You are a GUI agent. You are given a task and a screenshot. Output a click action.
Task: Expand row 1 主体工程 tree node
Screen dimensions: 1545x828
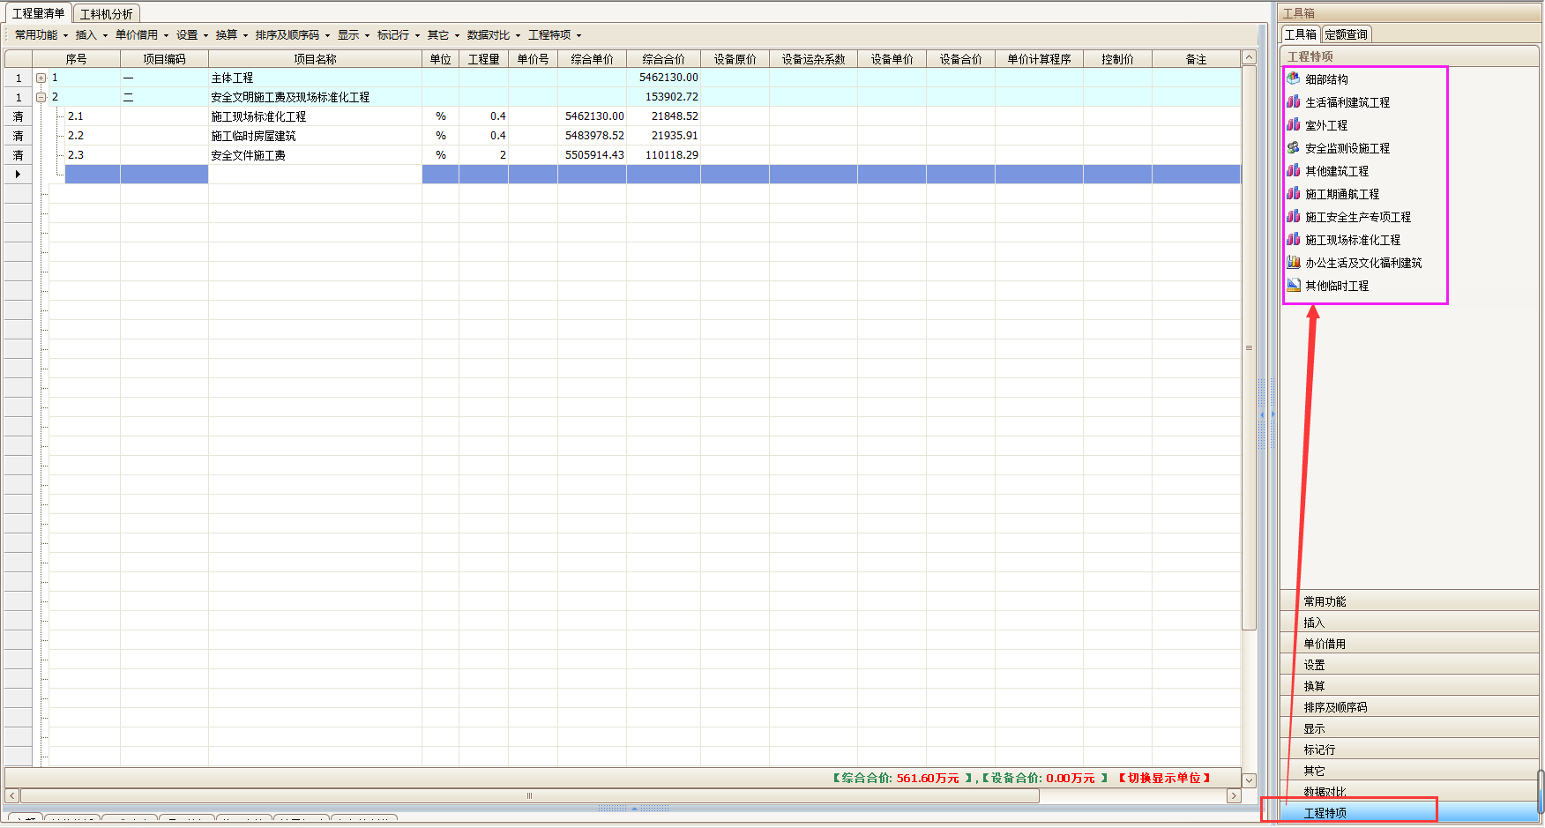click(x=41, y=78)
